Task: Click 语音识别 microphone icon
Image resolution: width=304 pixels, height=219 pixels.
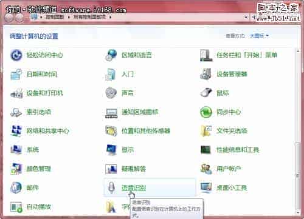Action: 111,187
